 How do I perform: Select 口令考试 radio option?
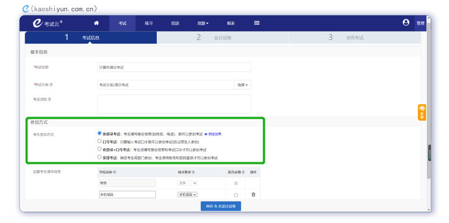pos(99,141)
